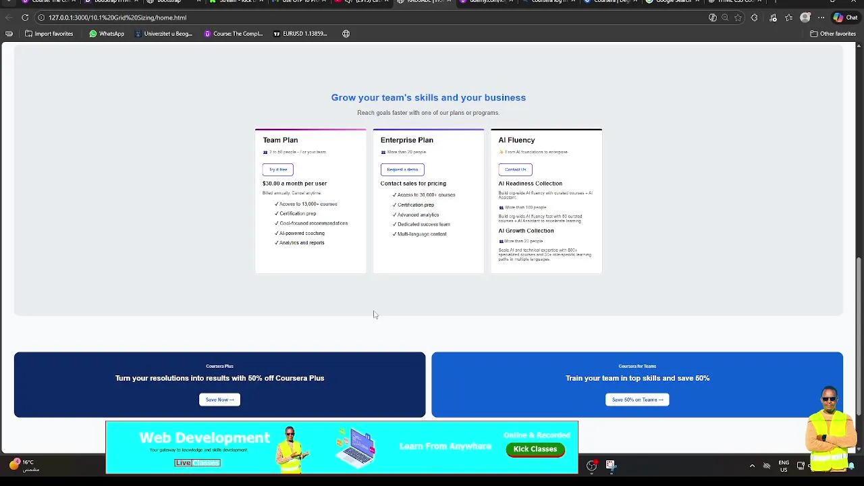Click 'Goal-focused recommendations' list item
The image size is (864, 486).
point(311,223)
